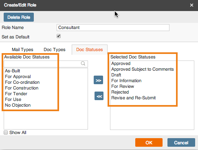
Task: Uncheck the Set as Default checkbox
Action: coord(59,36)
